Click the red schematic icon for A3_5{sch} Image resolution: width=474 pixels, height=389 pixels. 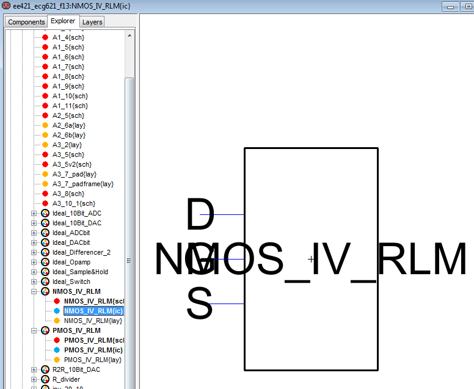tap(45, 155)
